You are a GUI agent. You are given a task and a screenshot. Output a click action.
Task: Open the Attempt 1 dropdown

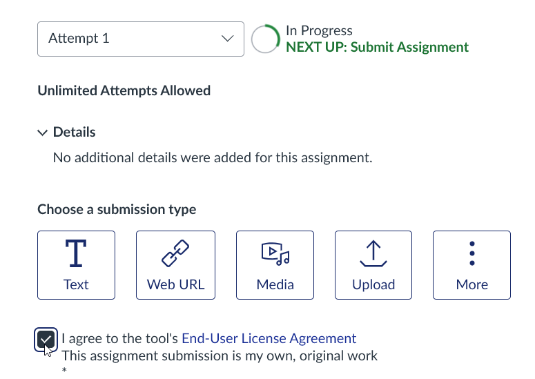(140, 39)
